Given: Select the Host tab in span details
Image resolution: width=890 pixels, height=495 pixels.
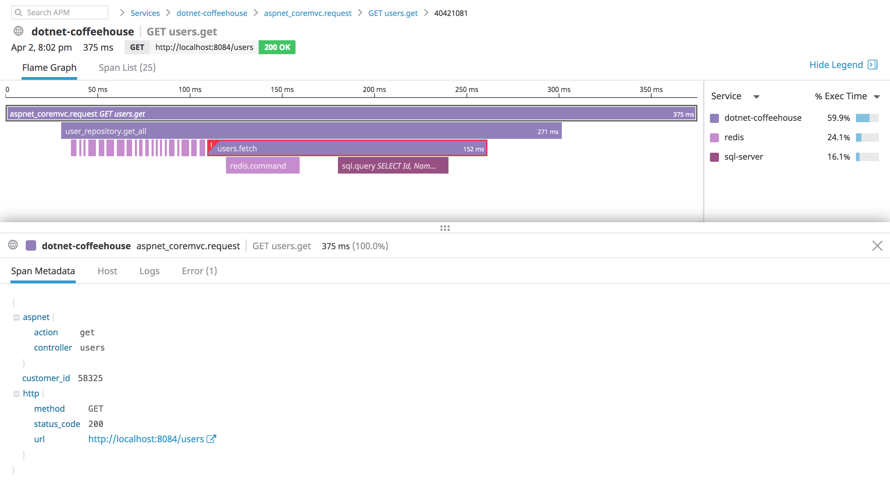Looking at the screenshot, I should (107, 271).
